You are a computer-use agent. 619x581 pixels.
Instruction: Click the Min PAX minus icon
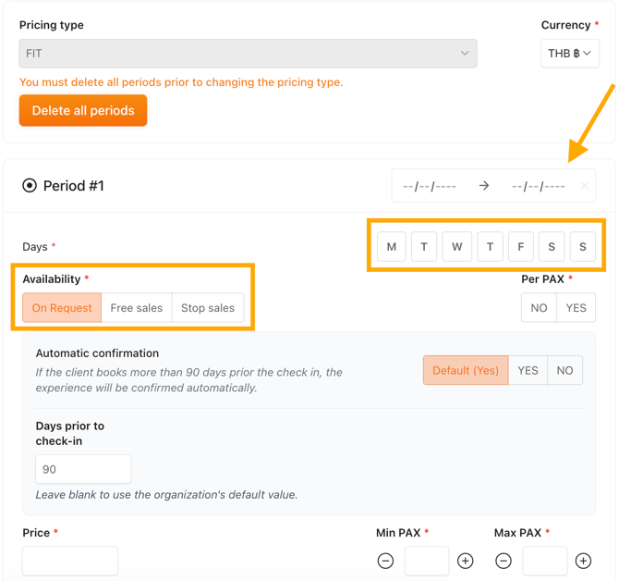(385, 561)
